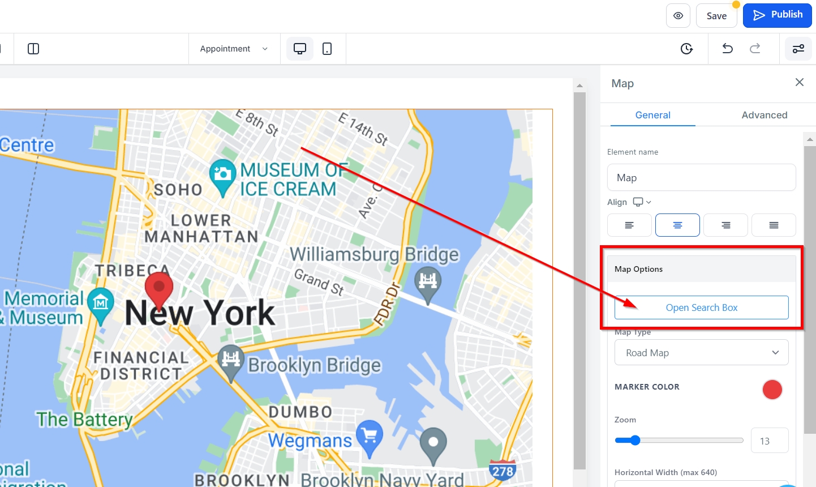Click the redo arrow icon
Image resolution: width=816 pixels, height=487 pixels.
755,49
